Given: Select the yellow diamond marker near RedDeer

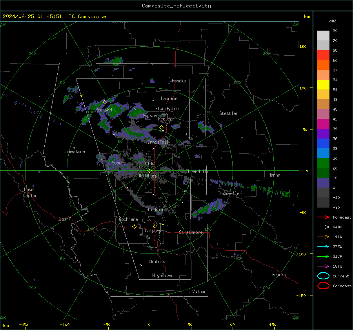Looking at the screenshot, I should point(162,128).
